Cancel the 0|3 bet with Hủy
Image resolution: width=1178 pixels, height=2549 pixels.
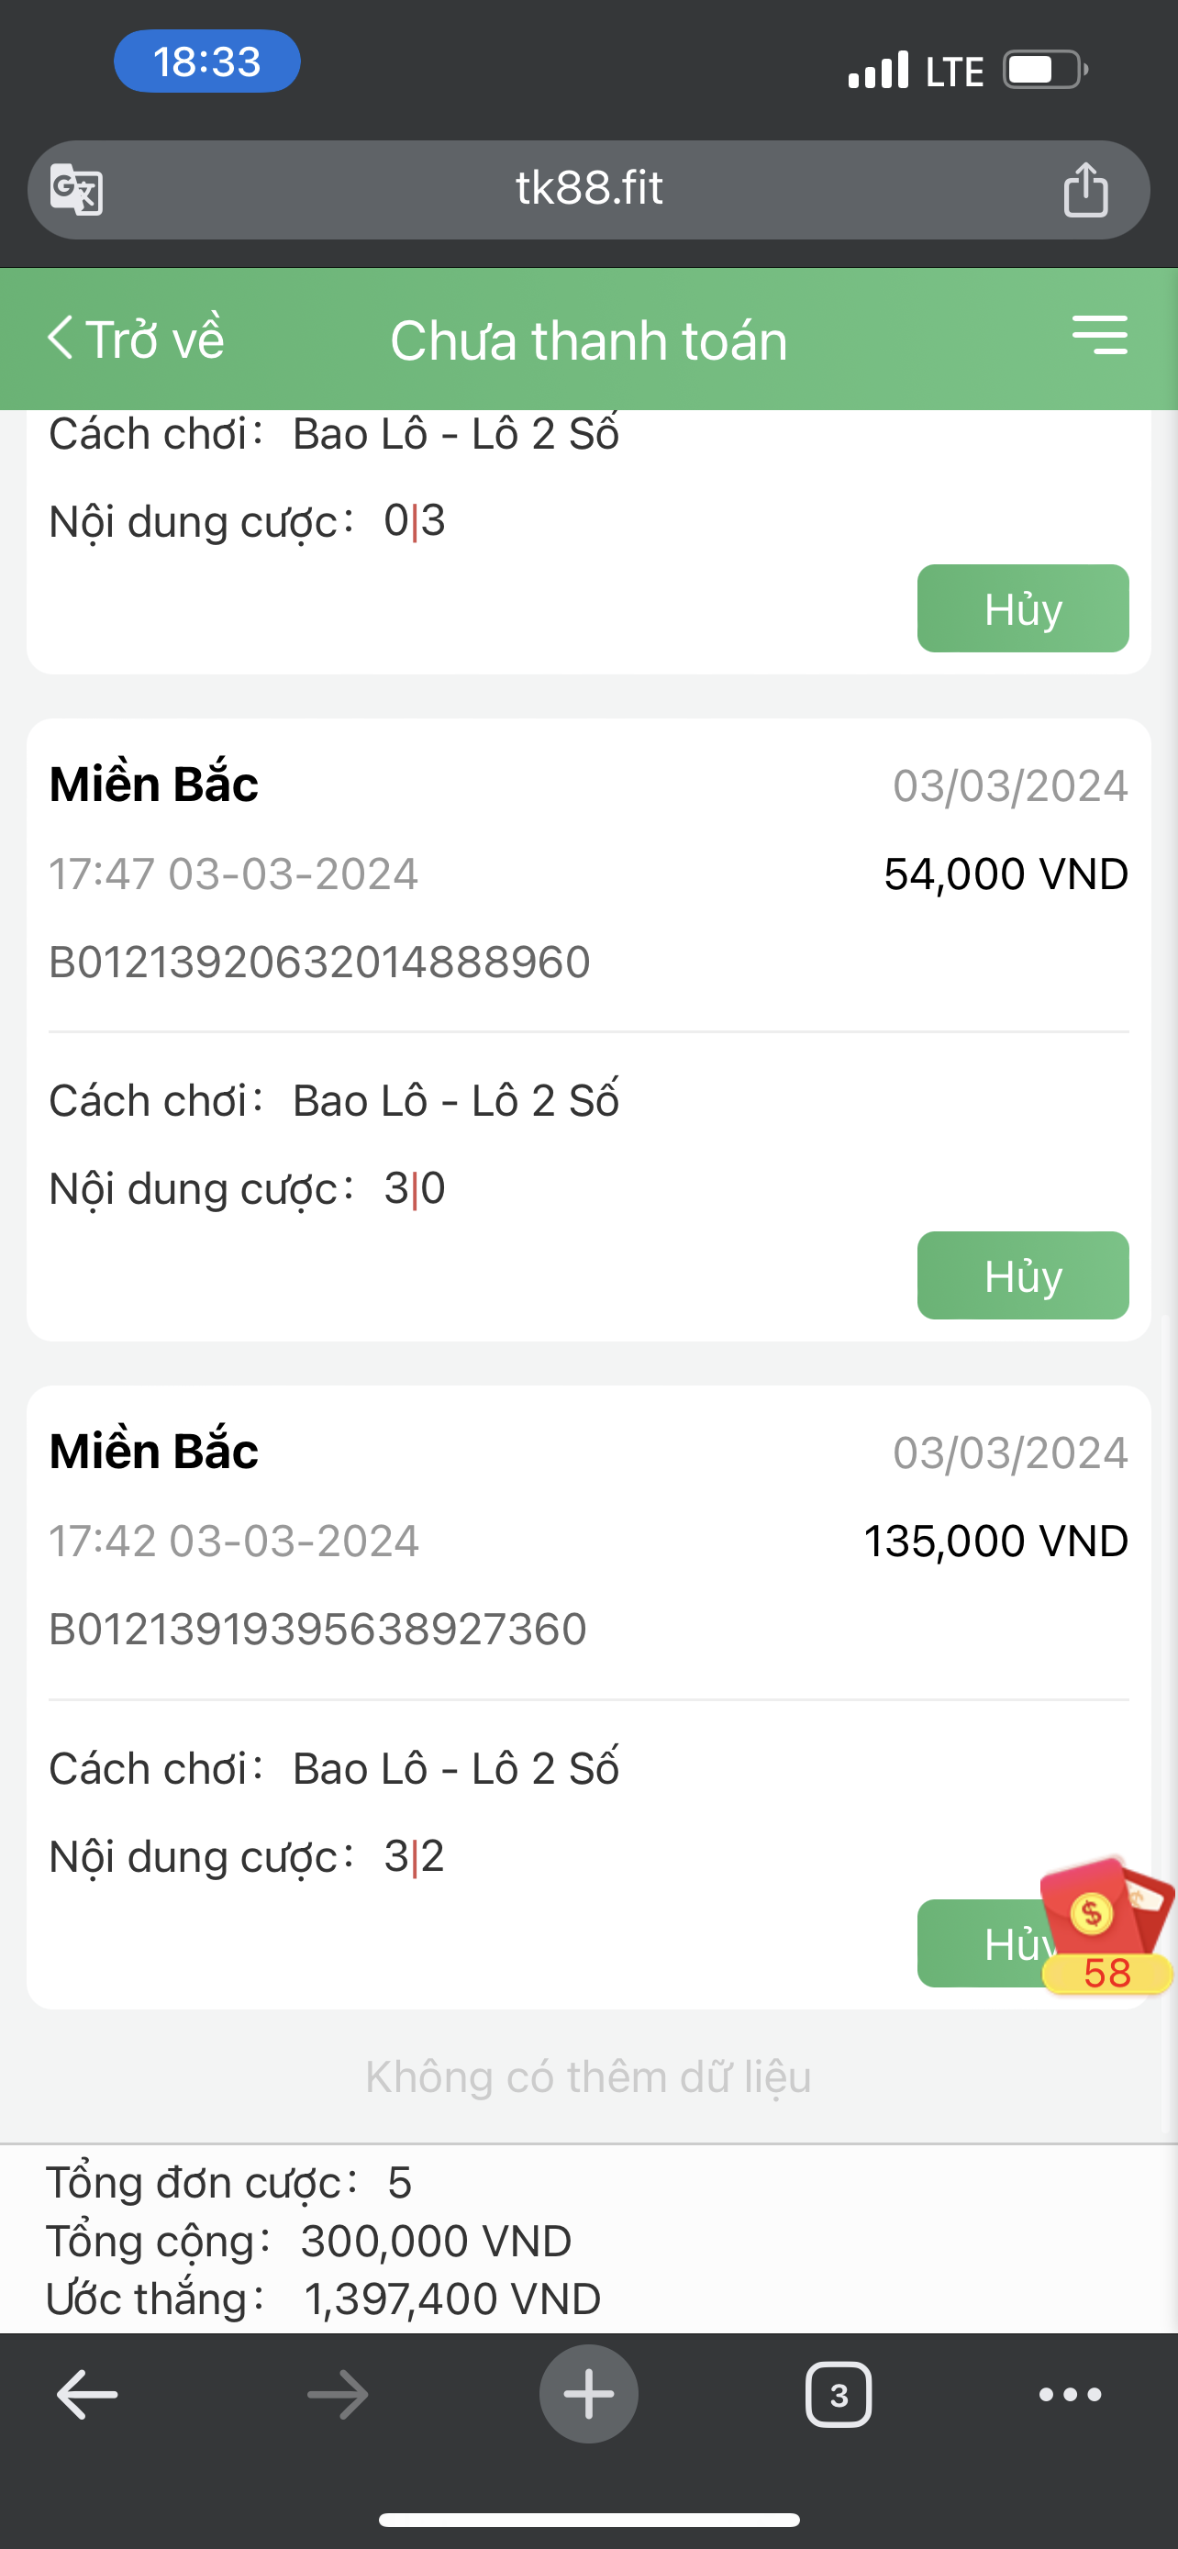pos(1023,608)
